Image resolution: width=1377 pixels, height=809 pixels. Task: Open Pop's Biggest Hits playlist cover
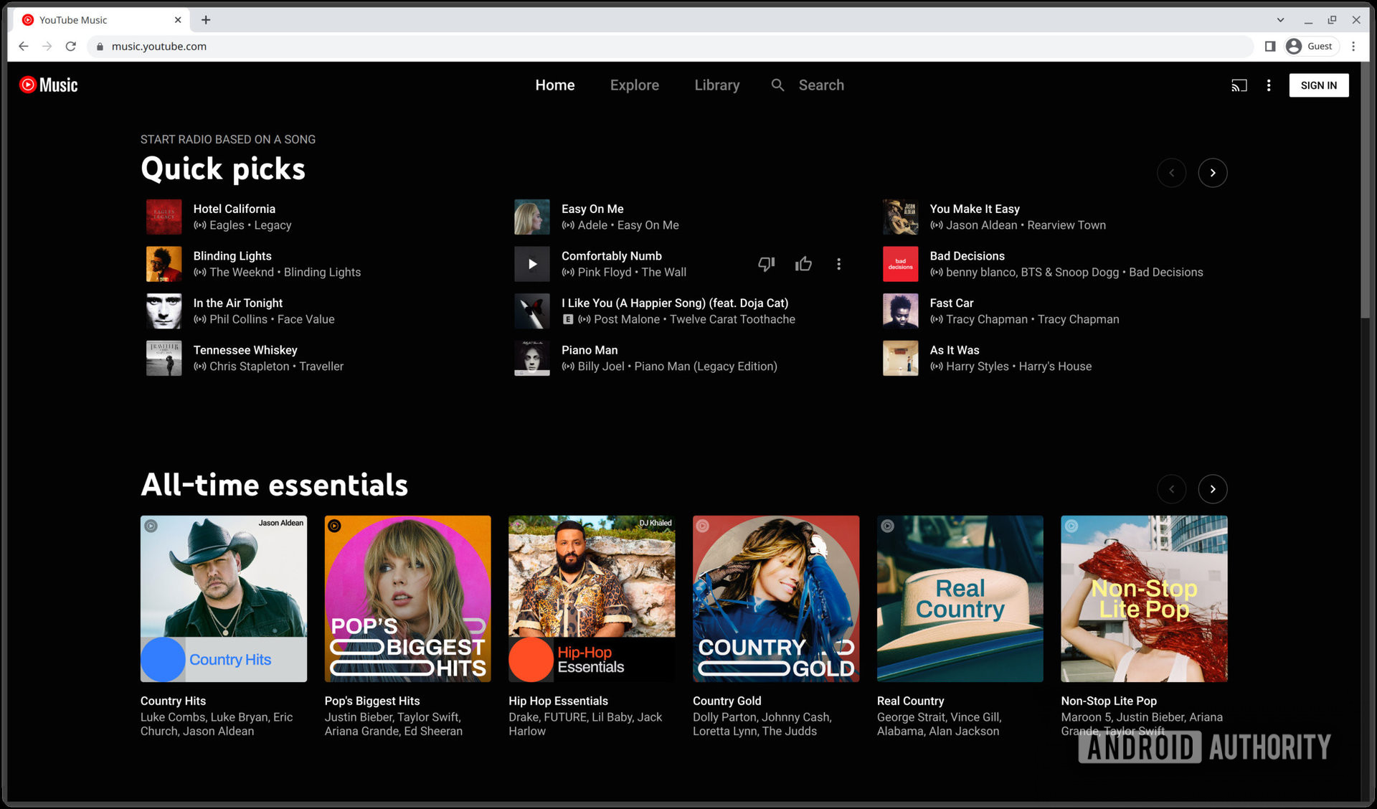click(x=407, y=599)
